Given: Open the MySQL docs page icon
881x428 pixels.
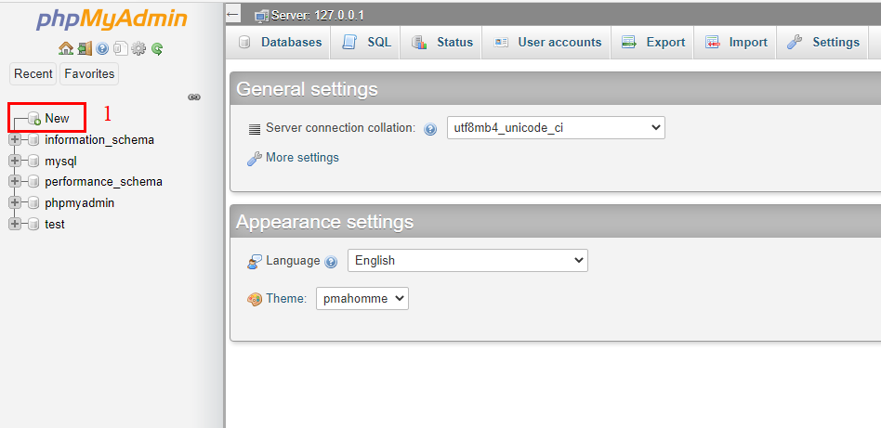Looking at the screenshot, I should (x=121, y=48).
